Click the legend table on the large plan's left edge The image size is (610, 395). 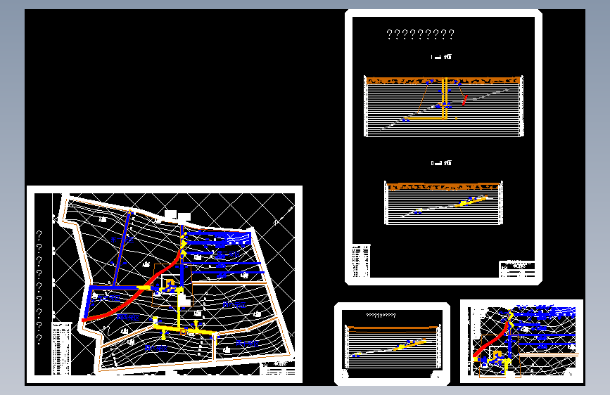click(61, 349)
